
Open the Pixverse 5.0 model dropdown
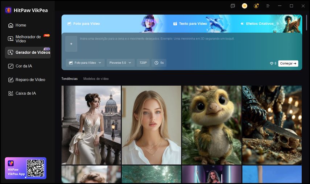point(121,63)
